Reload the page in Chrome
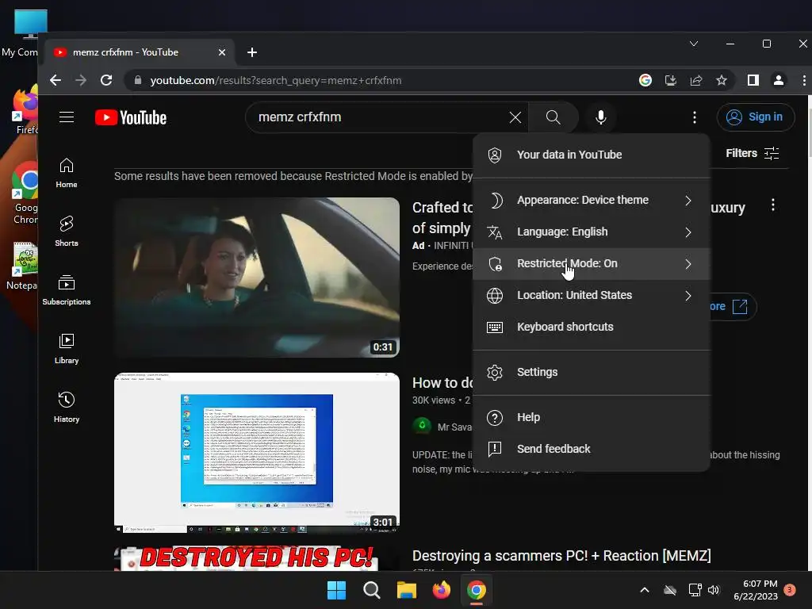 pos(106,80)
